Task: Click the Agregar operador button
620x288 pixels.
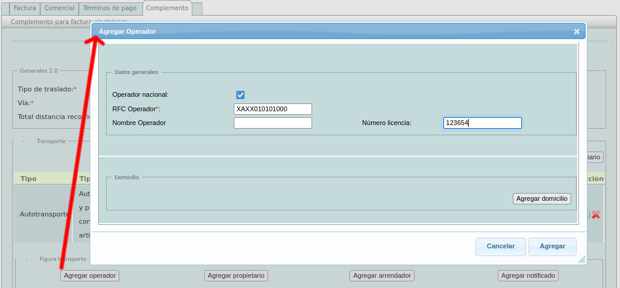Action: (x=90, y=275)
